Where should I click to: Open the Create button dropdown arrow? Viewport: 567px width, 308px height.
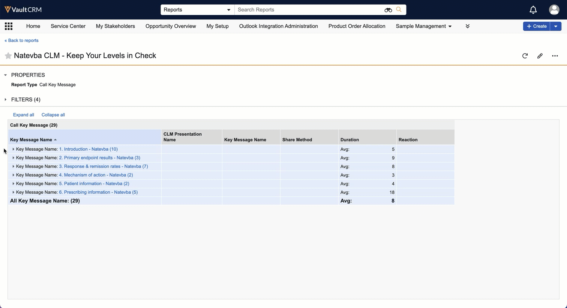[556, 26]
